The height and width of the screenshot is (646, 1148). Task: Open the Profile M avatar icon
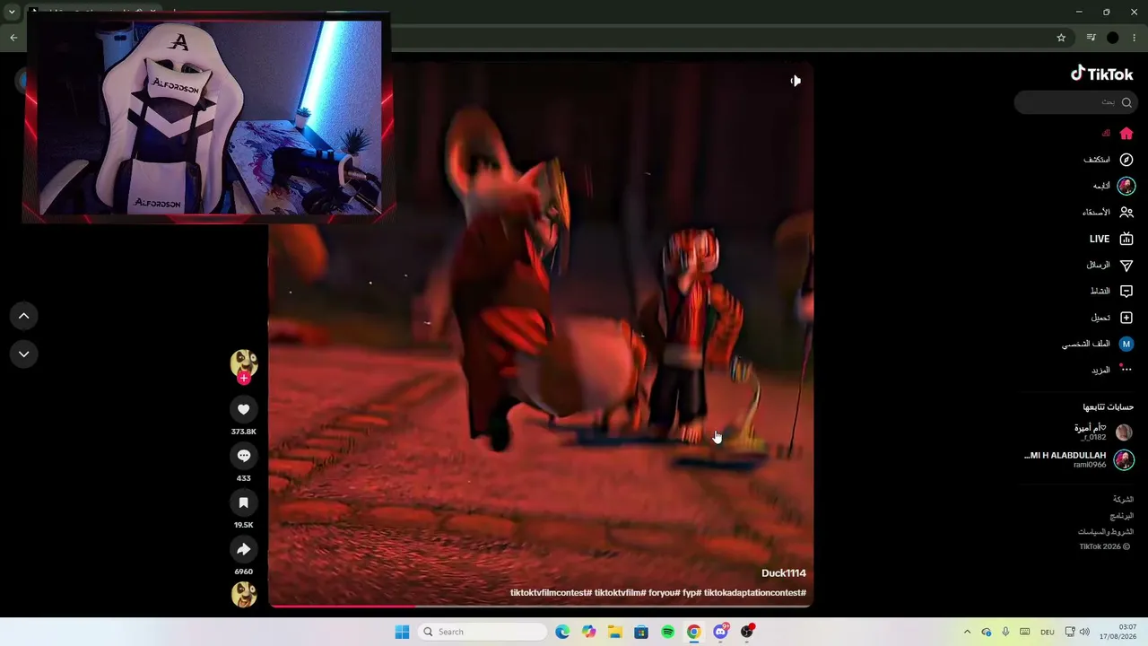1126,344
